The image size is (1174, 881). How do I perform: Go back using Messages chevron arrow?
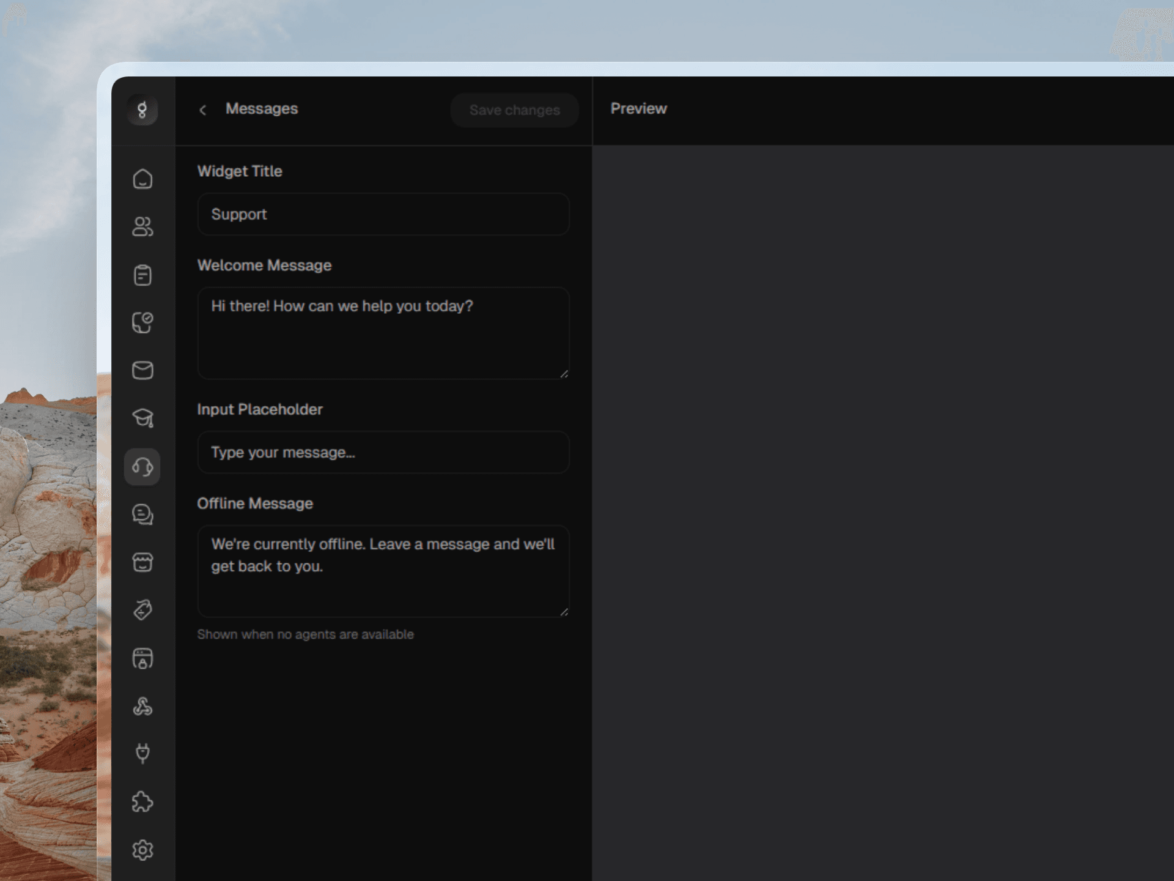203,110
